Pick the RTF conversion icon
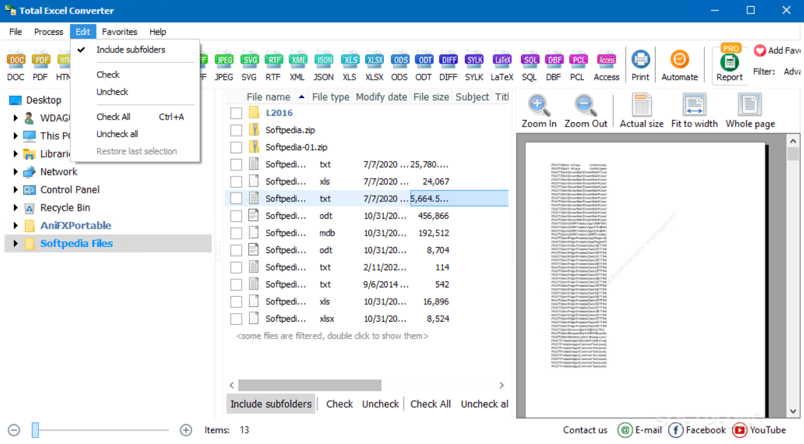 pos(273,66)
